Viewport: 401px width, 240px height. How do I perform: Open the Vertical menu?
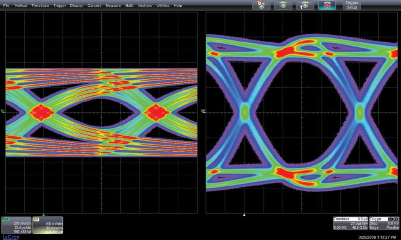21,6
